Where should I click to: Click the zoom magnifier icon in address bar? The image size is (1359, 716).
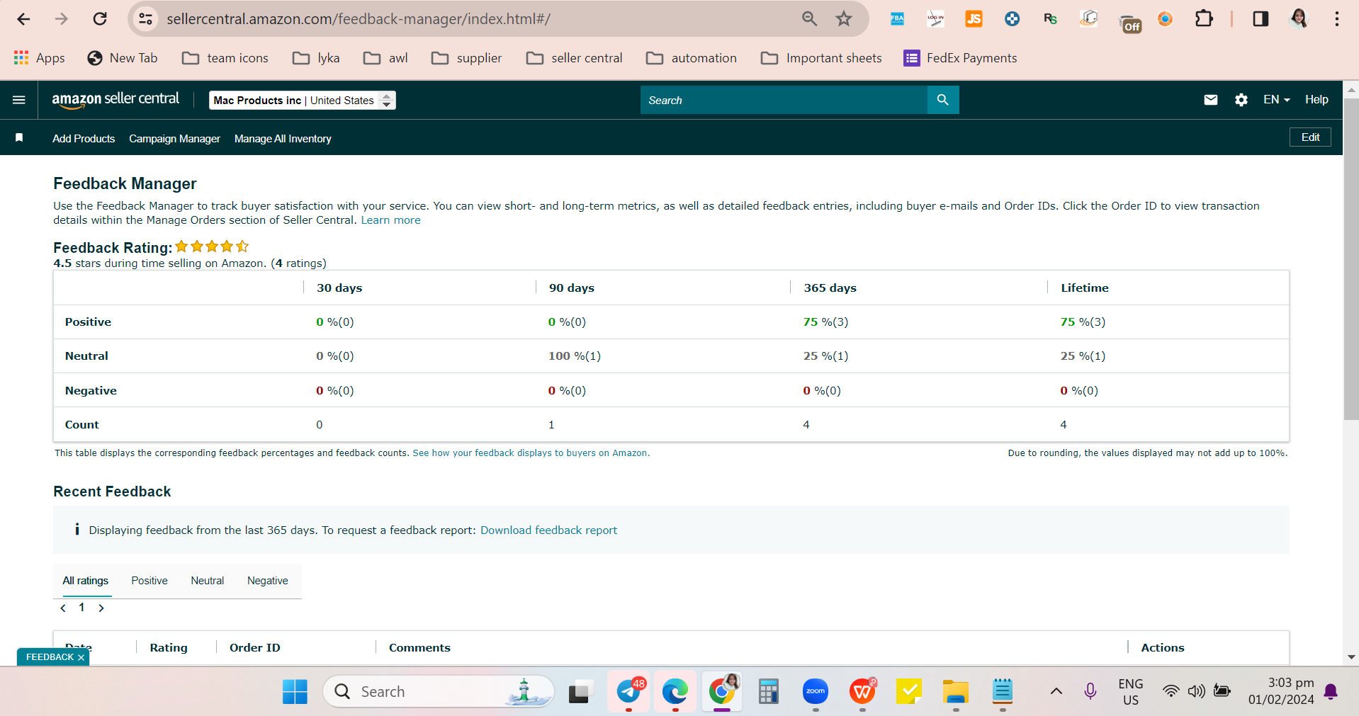(809, 19)
